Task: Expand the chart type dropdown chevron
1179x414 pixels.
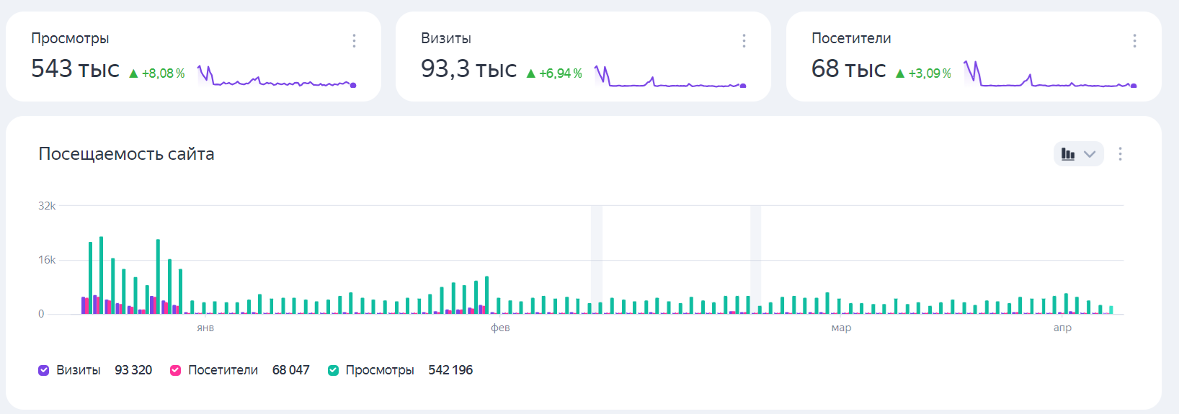Action: [1090, 154]
